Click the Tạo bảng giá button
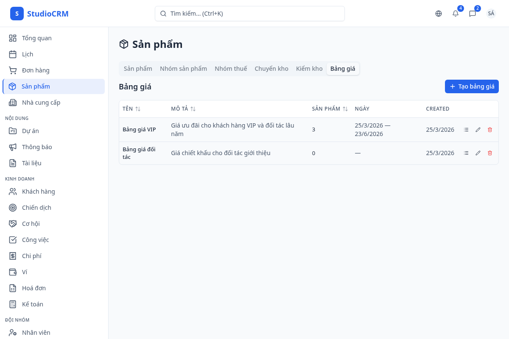The image size is (509, 339). tap(472, 86)
